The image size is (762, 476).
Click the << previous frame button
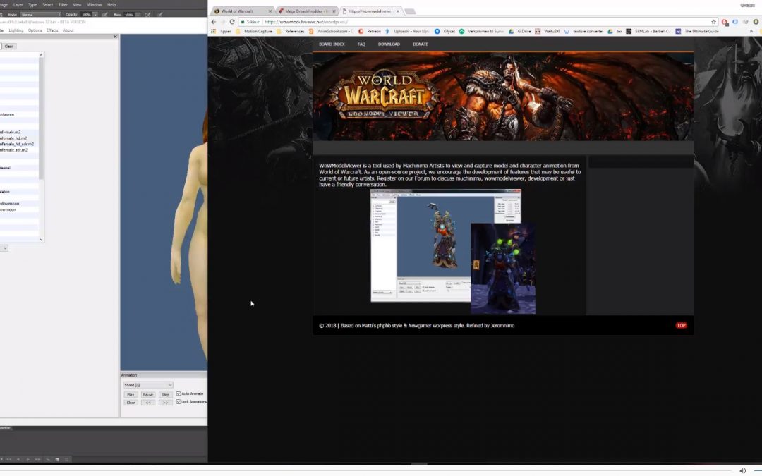coord(147,403)
